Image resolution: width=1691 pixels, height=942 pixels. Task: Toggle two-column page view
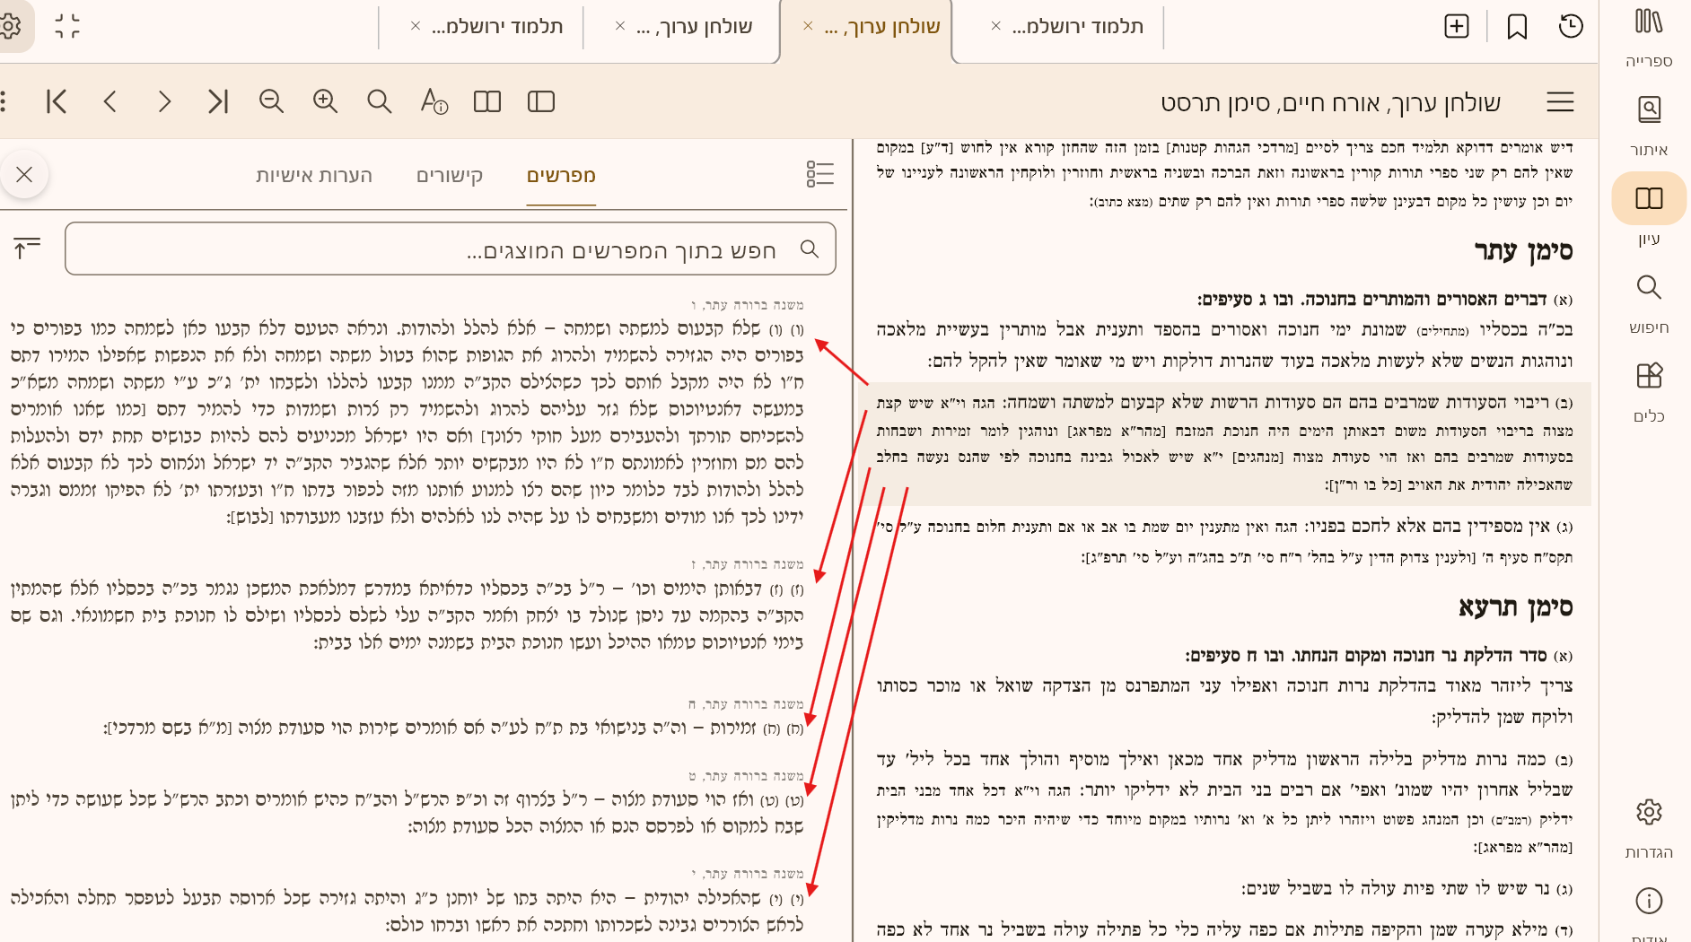pyautogui.click(x=486, y=101)
